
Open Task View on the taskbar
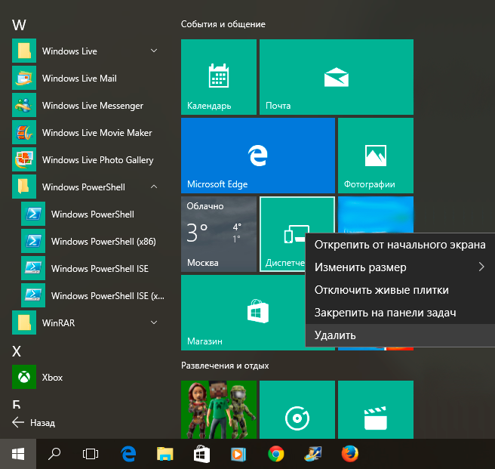click(x=91, y=454)
